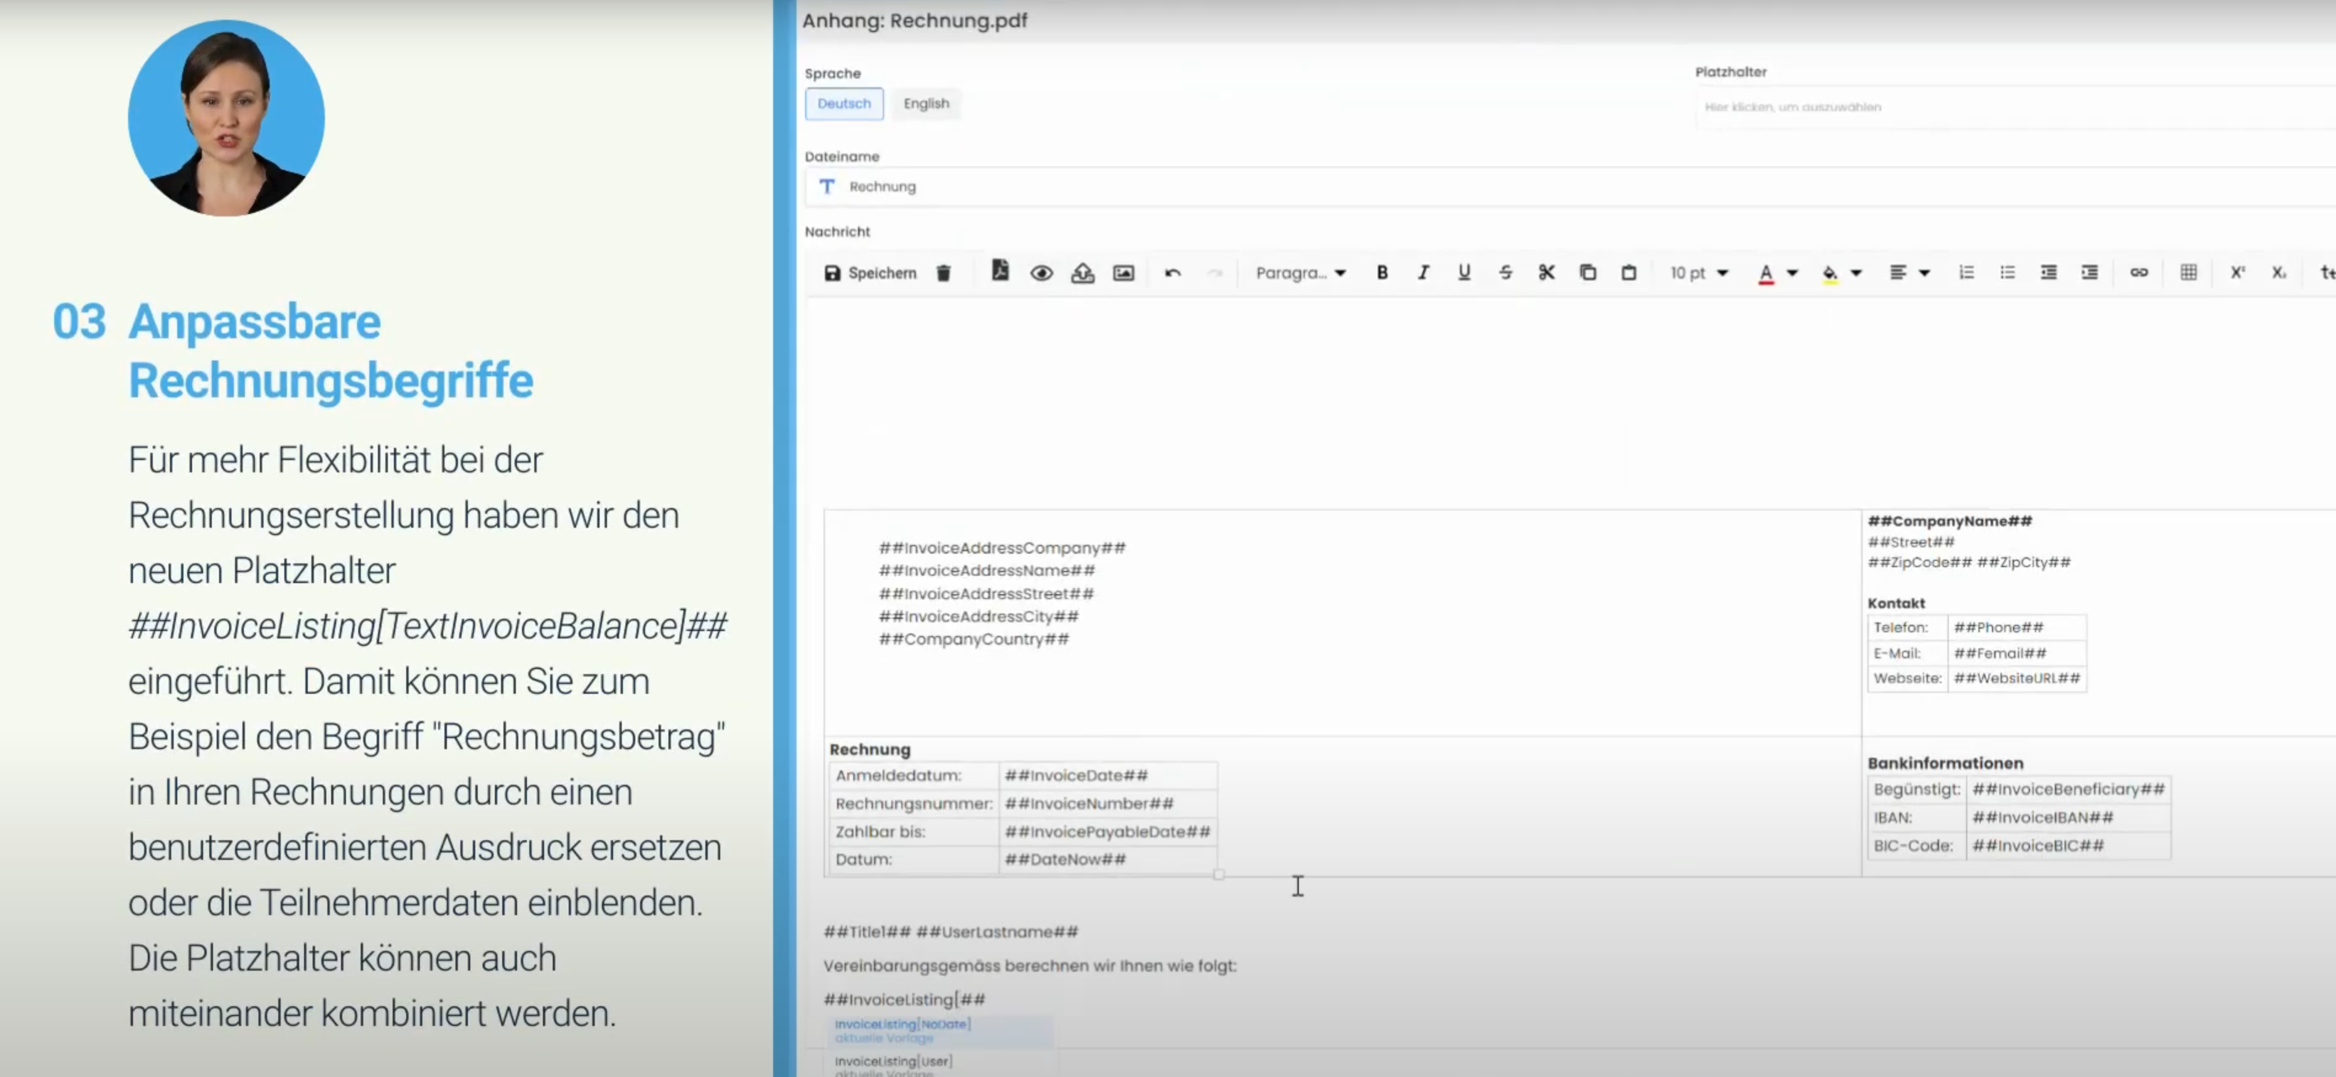Insert a numbered list
The image size is (2336, 1077).
1966,272
